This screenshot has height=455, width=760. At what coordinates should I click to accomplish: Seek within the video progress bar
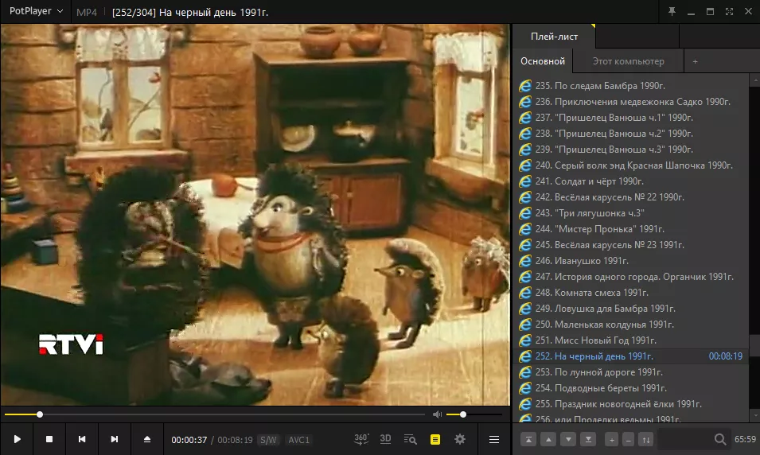pos(215,414)
